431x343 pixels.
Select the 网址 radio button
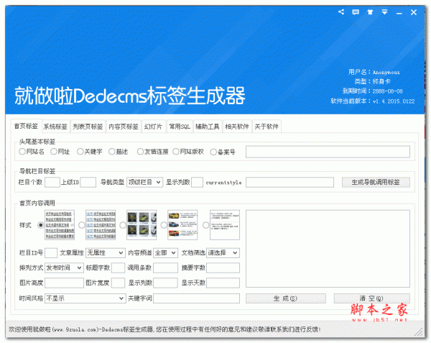tap(54, 152)
